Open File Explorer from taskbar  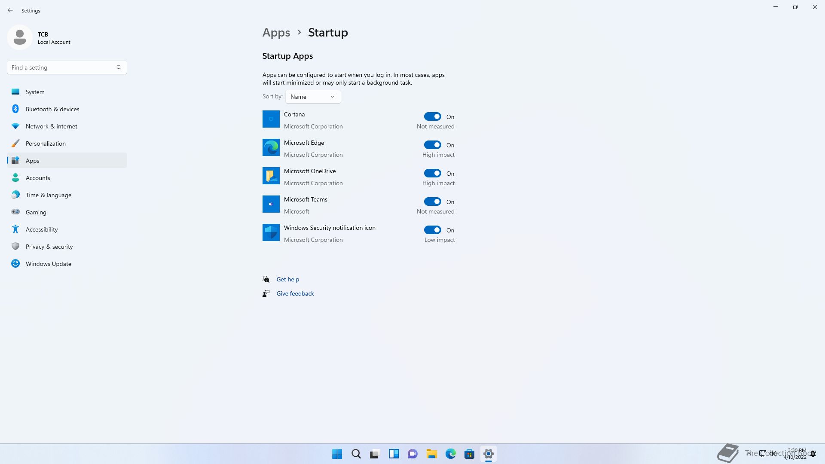point(432,454)
